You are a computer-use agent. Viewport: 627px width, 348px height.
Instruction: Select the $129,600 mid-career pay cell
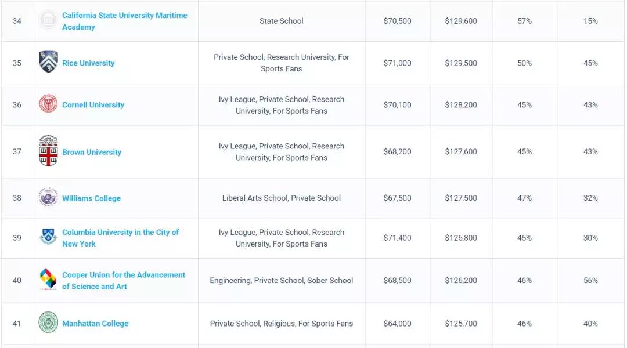pyautogui.click(x=460, y=21)
